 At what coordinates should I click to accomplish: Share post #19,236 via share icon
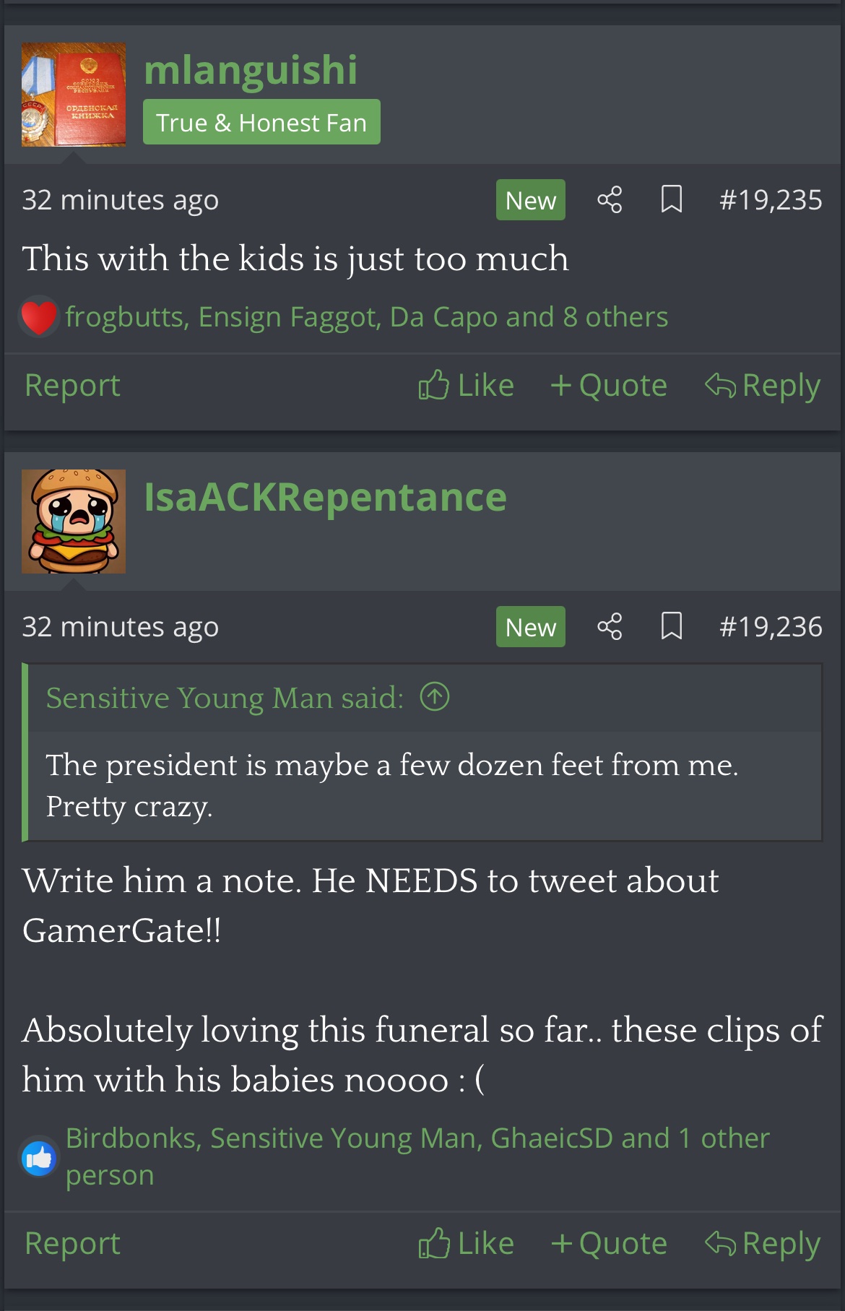(610, 626)
